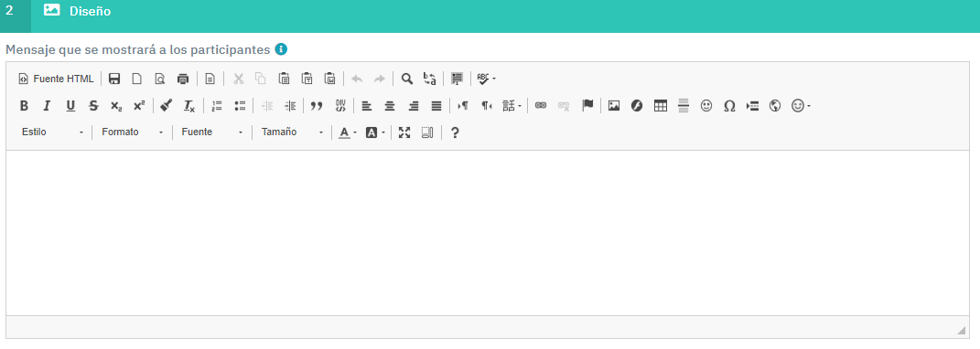The image size is (980, 349).
Task: Open the Tamaño size dropdown
Action: click(293, 132)
